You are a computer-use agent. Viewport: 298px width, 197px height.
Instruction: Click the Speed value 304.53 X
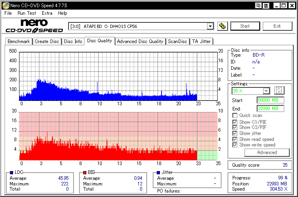pos(279,189)
